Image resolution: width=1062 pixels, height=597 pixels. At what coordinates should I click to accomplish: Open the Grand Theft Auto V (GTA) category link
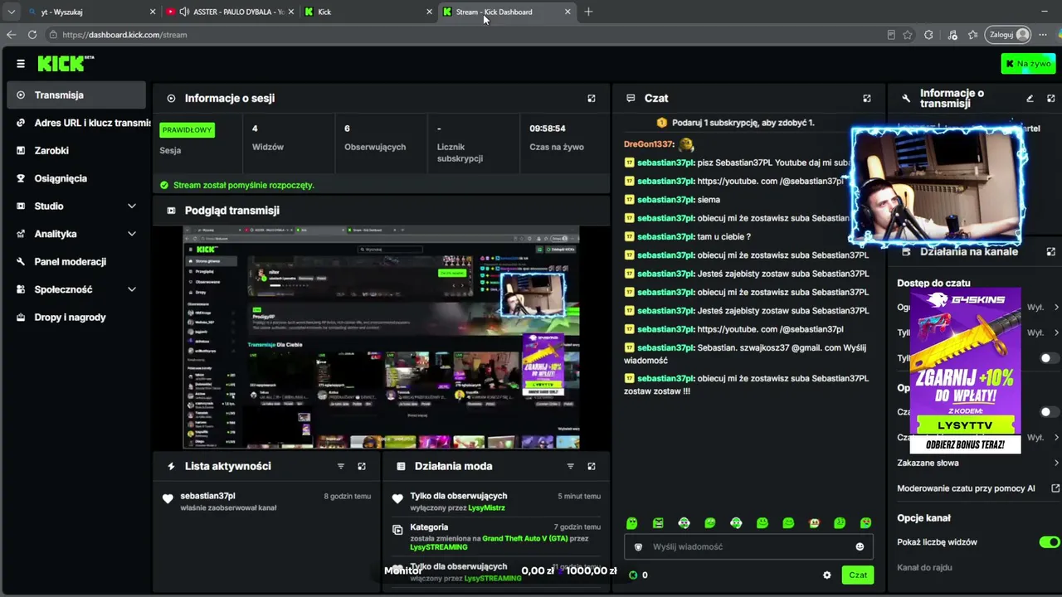click(x=524, y=538)
